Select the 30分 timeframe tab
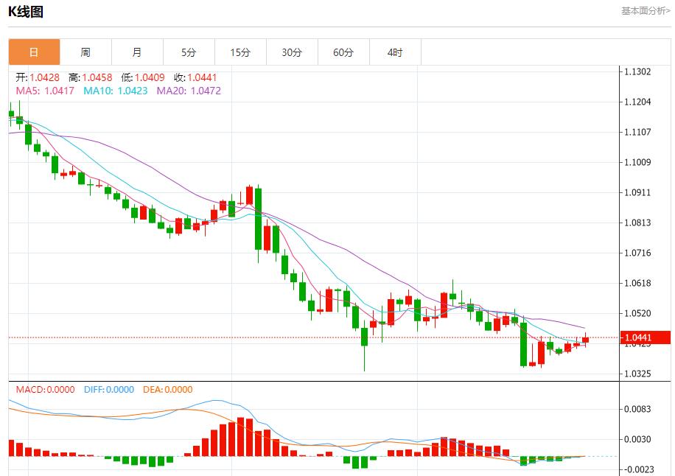 coord(292,52)
